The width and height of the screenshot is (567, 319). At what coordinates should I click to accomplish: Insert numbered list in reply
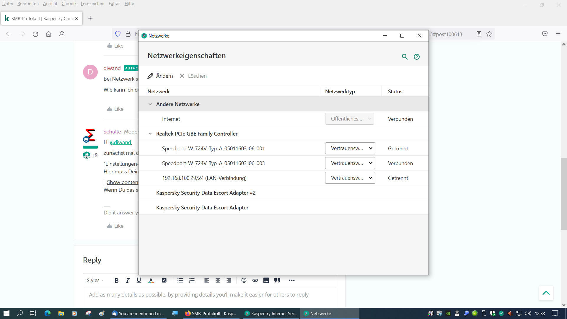pos(192,280)
